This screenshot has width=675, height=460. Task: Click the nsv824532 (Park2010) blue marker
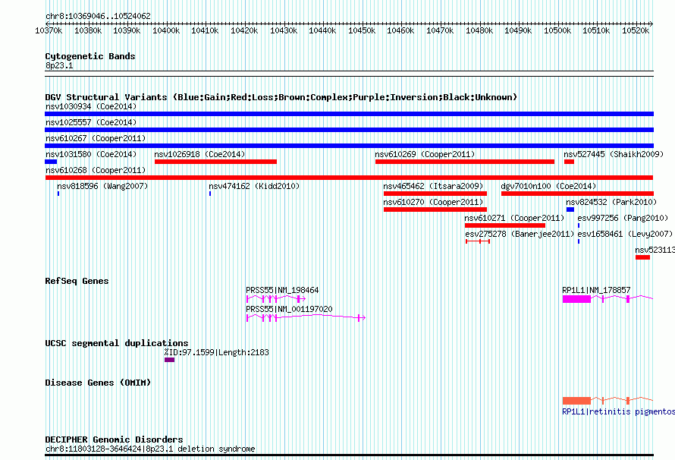point(570,210)
